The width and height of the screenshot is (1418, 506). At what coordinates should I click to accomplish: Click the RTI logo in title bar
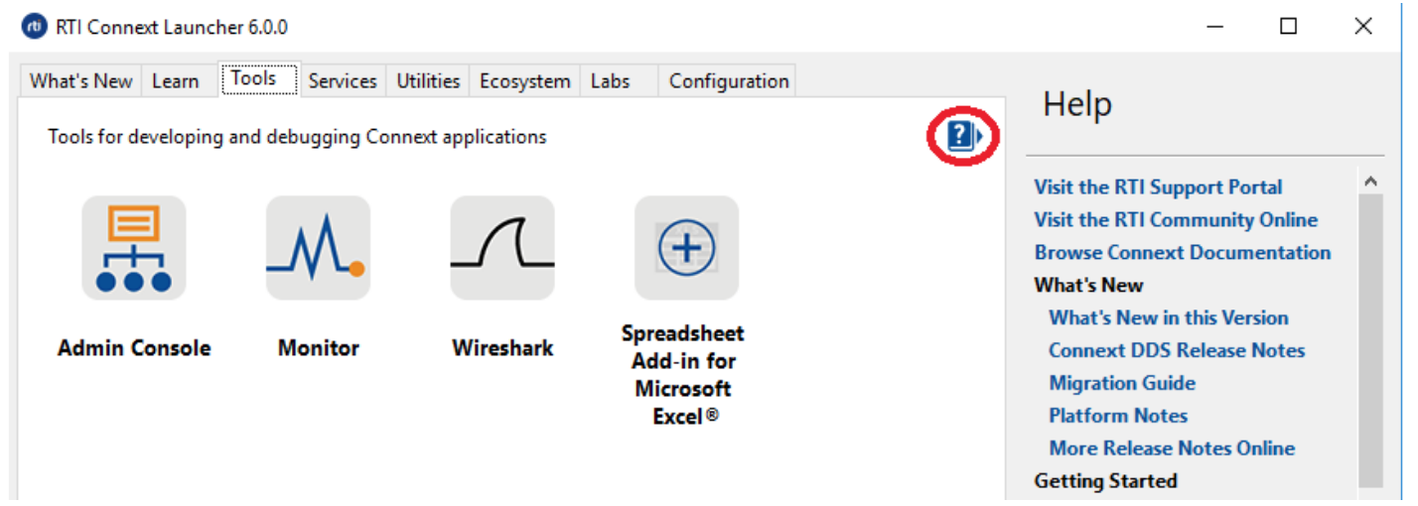coord(34,27)
